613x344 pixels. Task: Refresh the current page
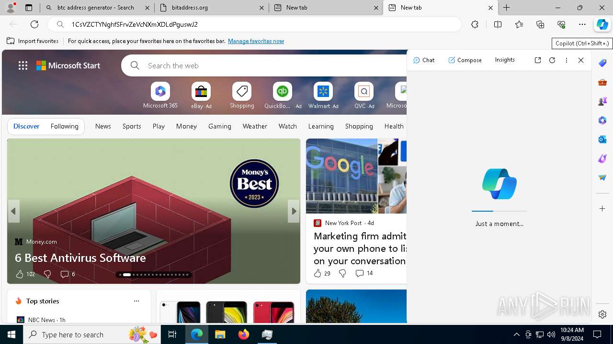click(34, 24)
